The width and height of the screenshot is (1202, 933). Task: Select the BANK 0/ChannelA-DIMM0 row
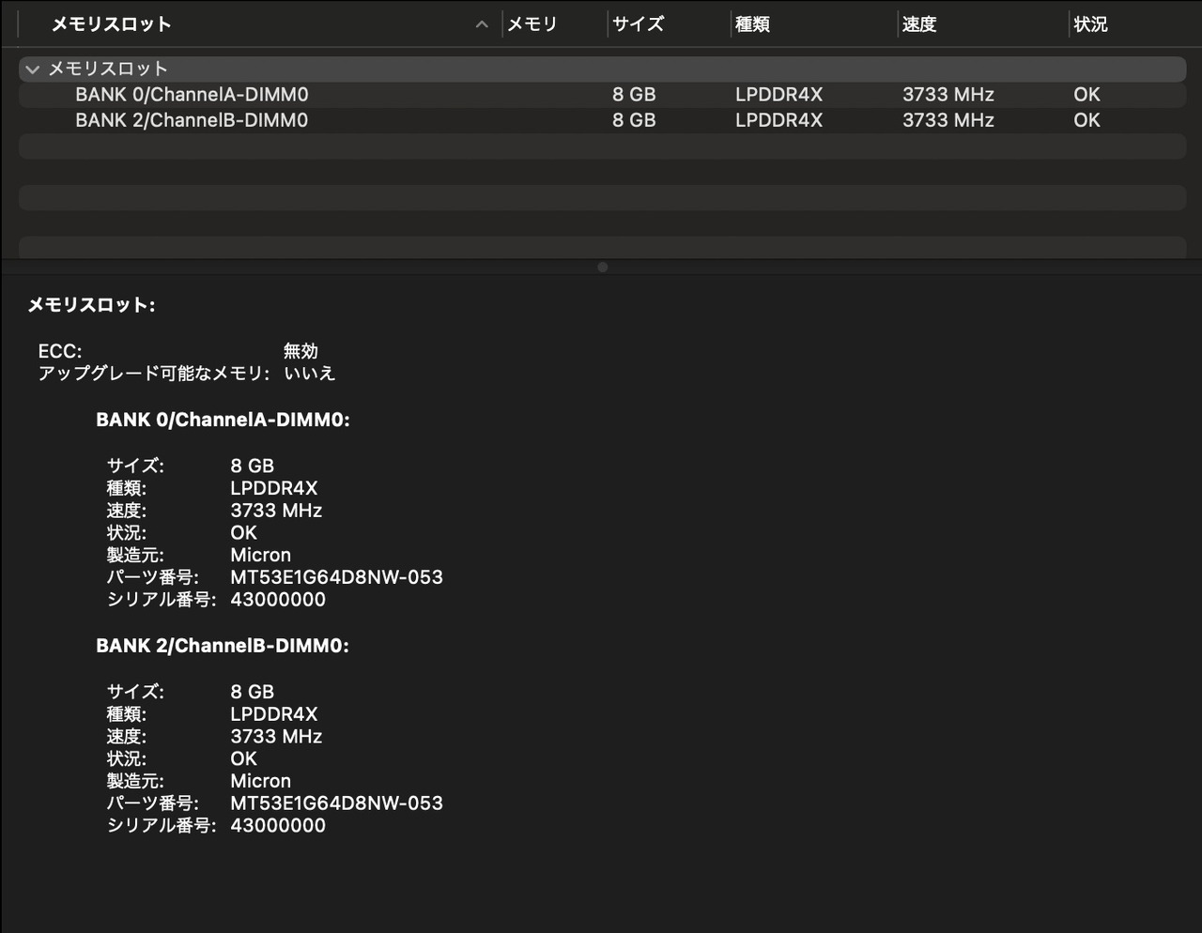pos(192,95)
